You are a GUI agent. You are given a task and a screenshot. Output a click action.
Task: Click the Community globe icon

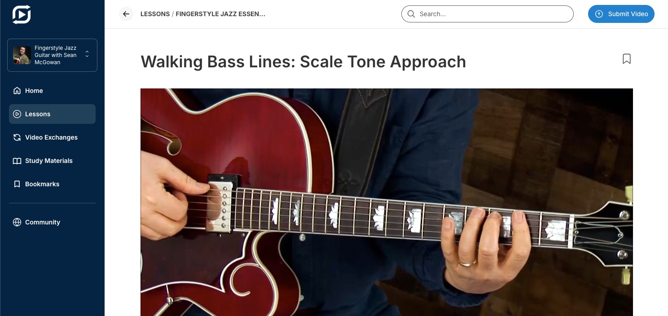[17, 222]
